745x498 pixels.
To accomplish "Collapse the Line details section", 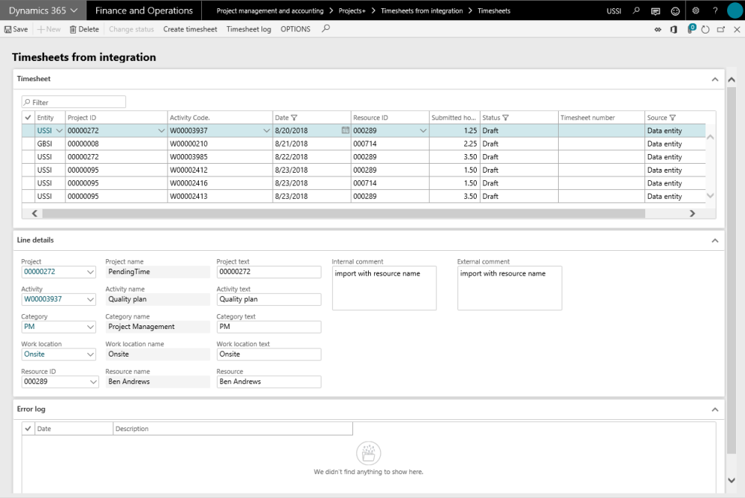I will click(x=714, y=240).
